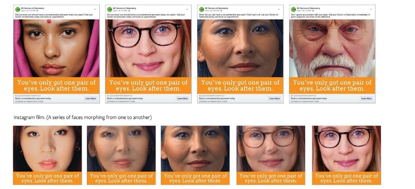
Task: Open the three-dot menu on the bearded man ad
Action: click(371, 9)
